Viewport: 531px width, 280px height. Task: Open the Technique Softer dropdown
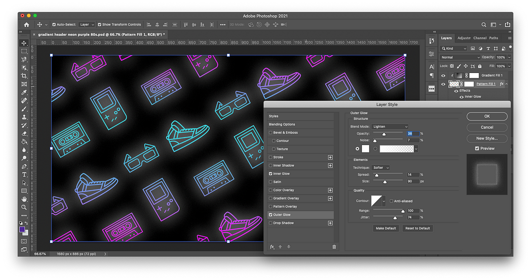point(381,168)
